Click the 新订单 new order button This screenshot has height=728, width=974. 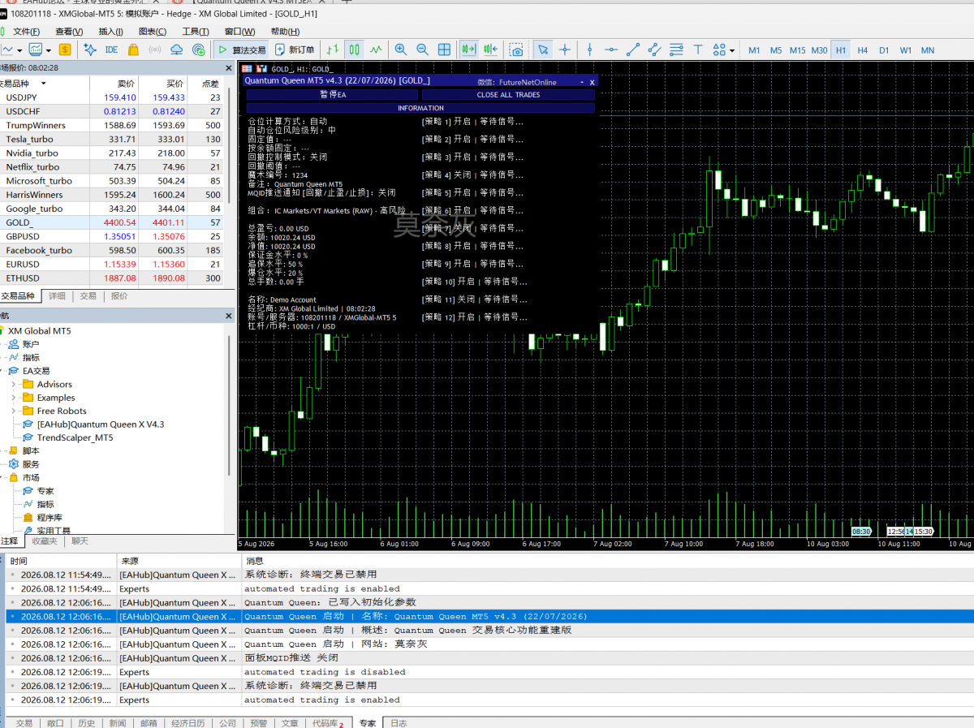click(x=295, y=50)
